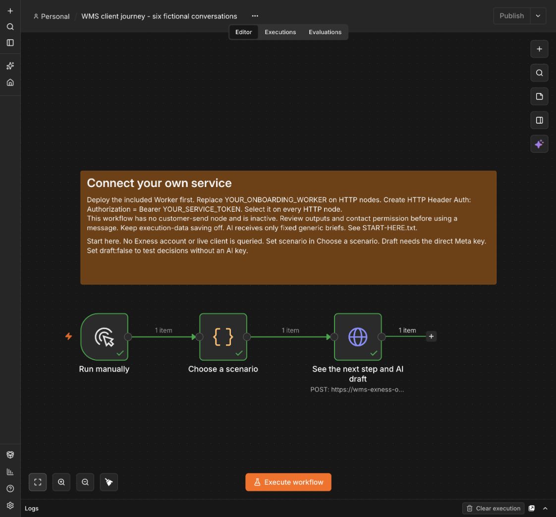
Task: Open search from the left sidebar
Action: point(10,27)
